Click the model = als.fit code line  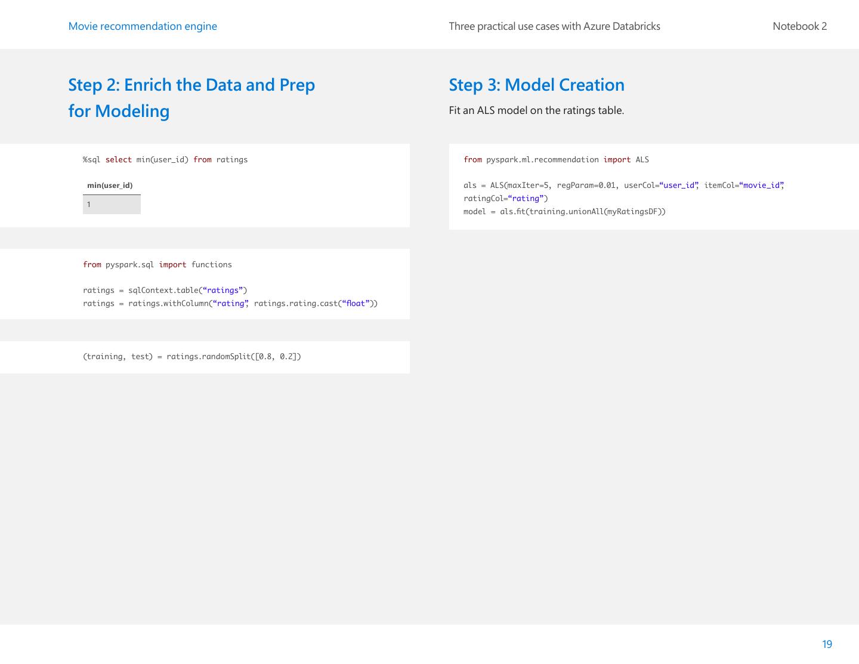[x=564, y=212]
